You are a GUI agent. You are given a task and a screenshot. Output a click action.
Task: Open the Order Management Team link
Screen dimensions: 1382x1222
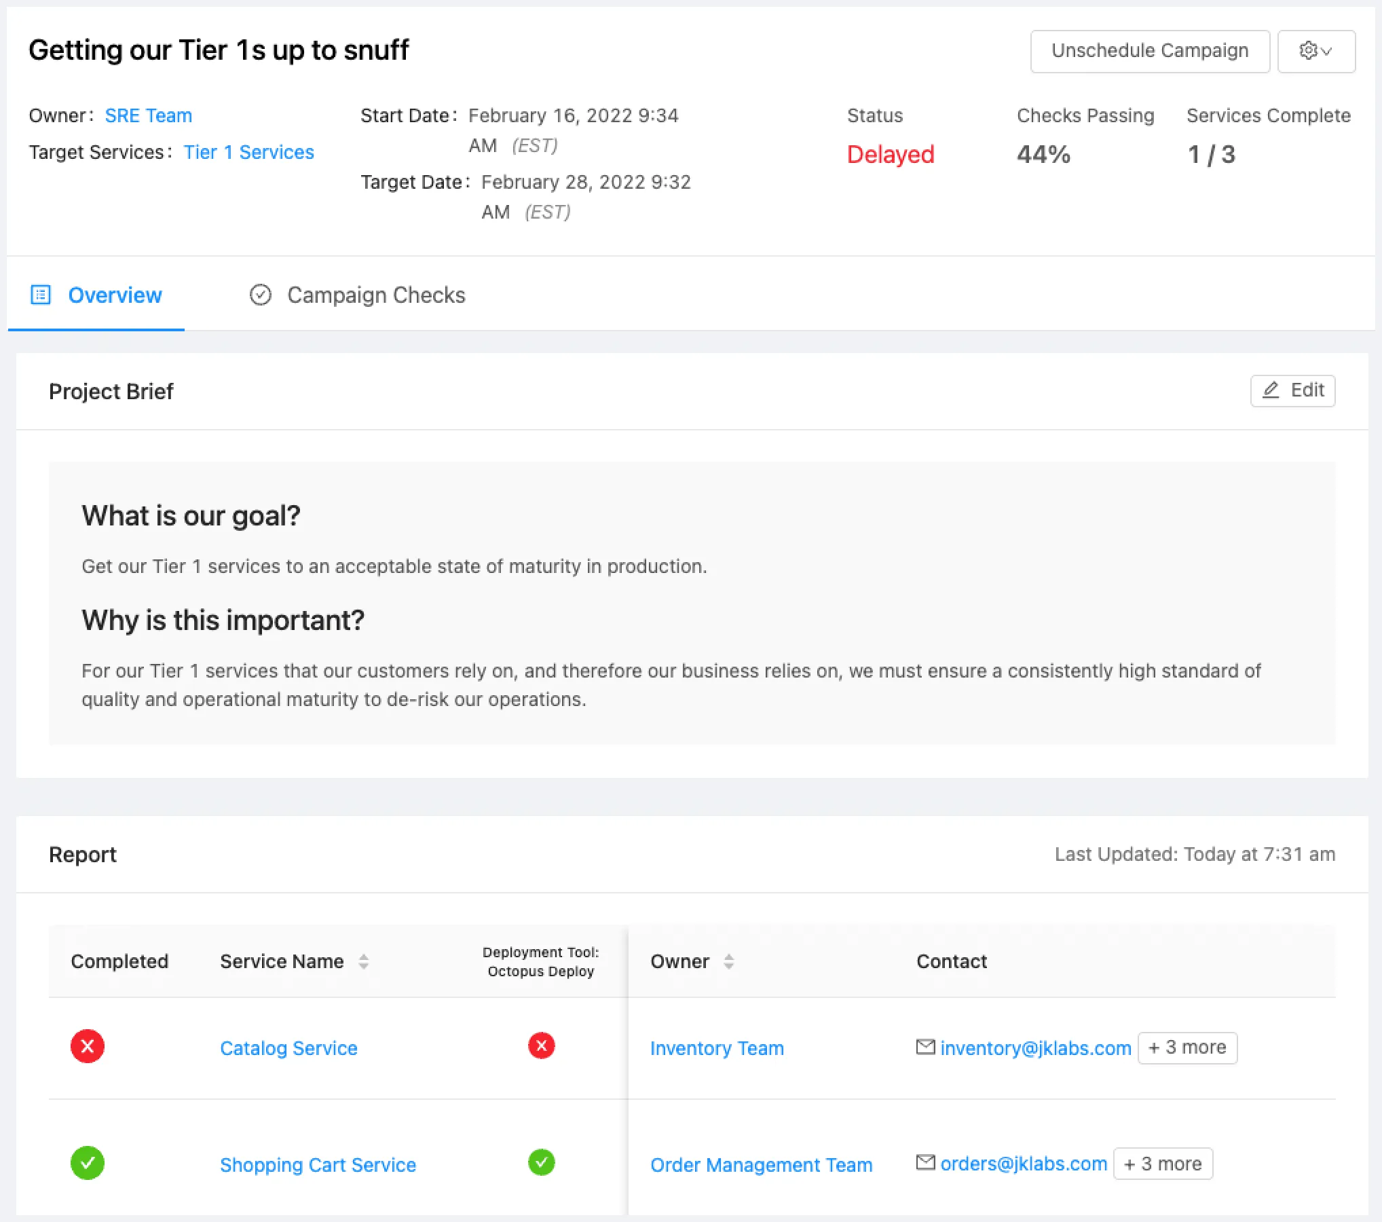click(x=761, y=1165)
